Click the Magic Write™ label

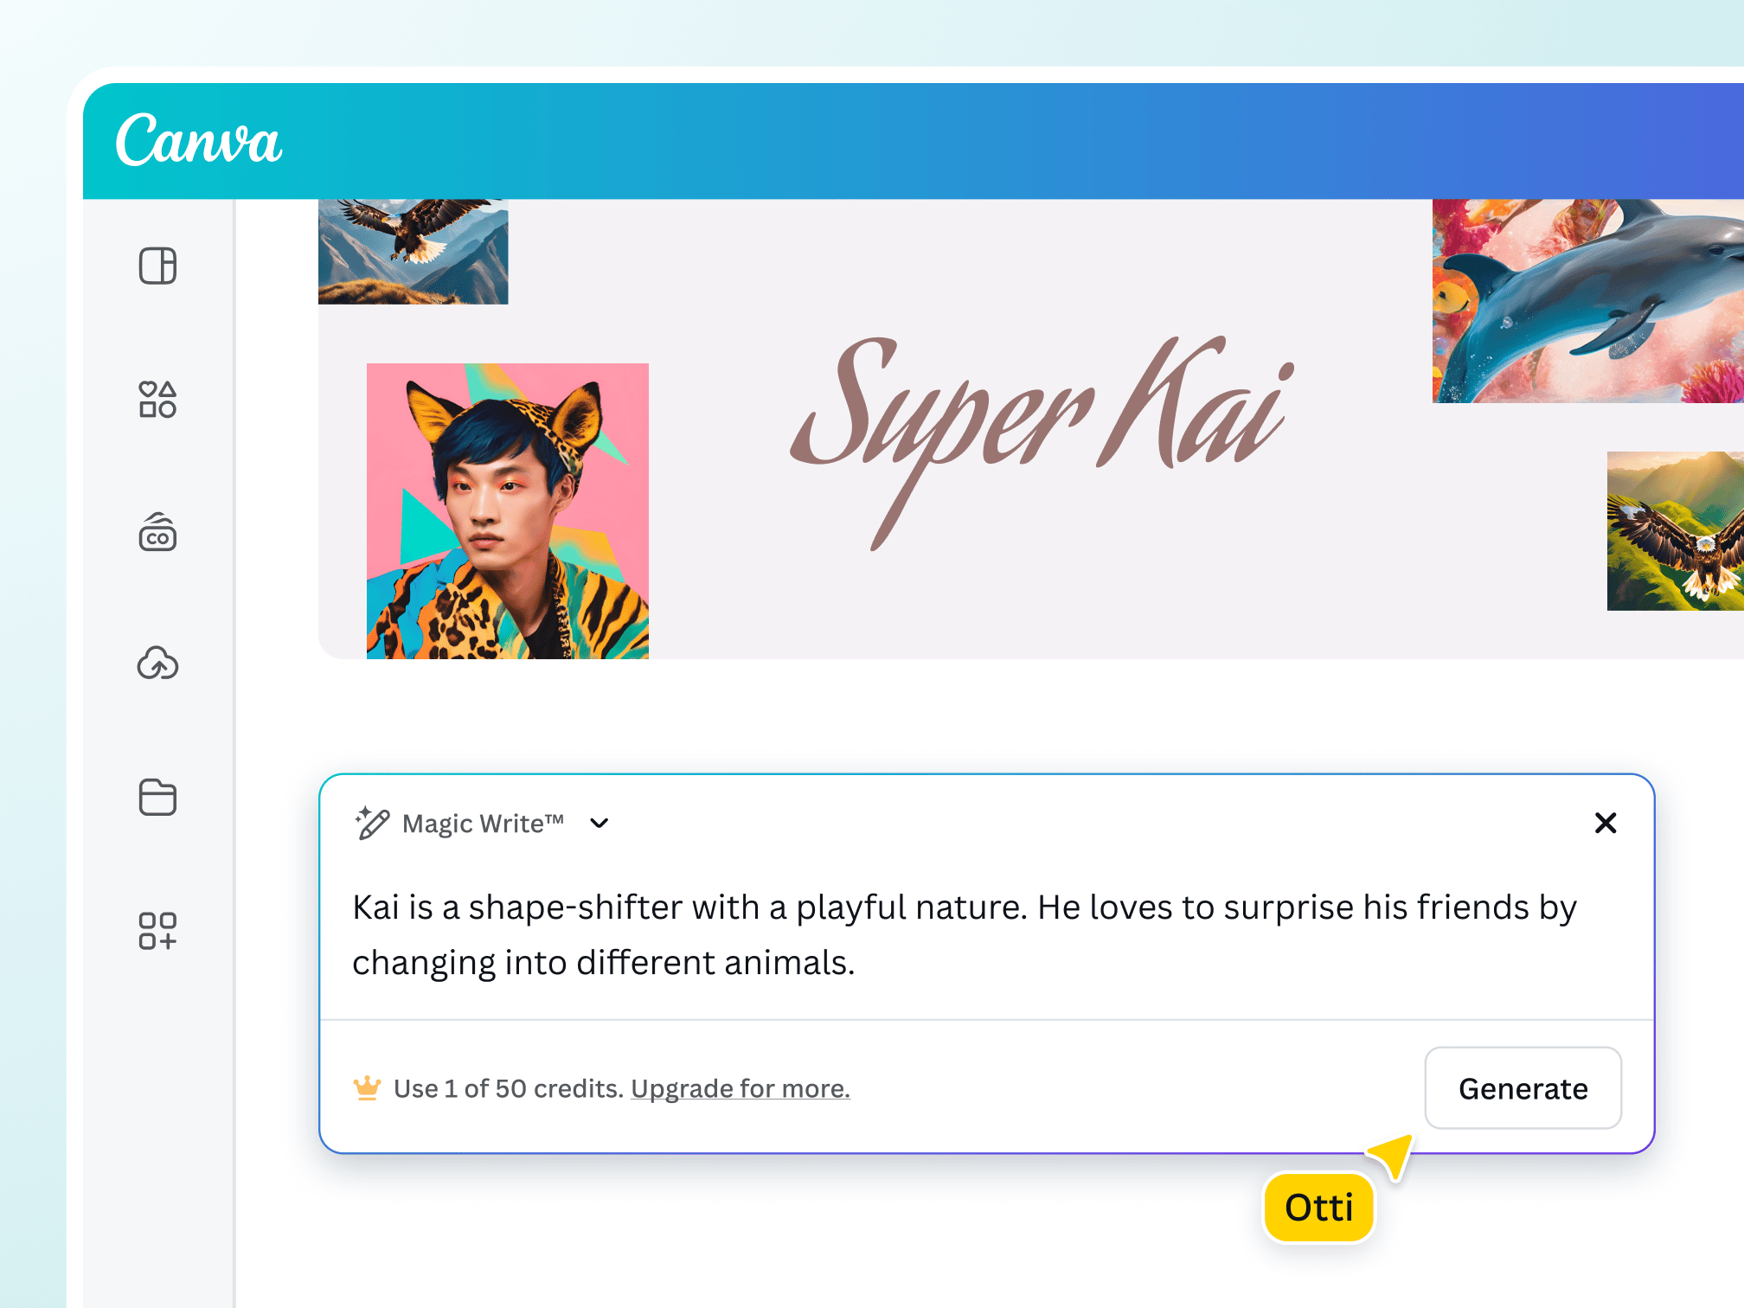(x=483, y=824)
